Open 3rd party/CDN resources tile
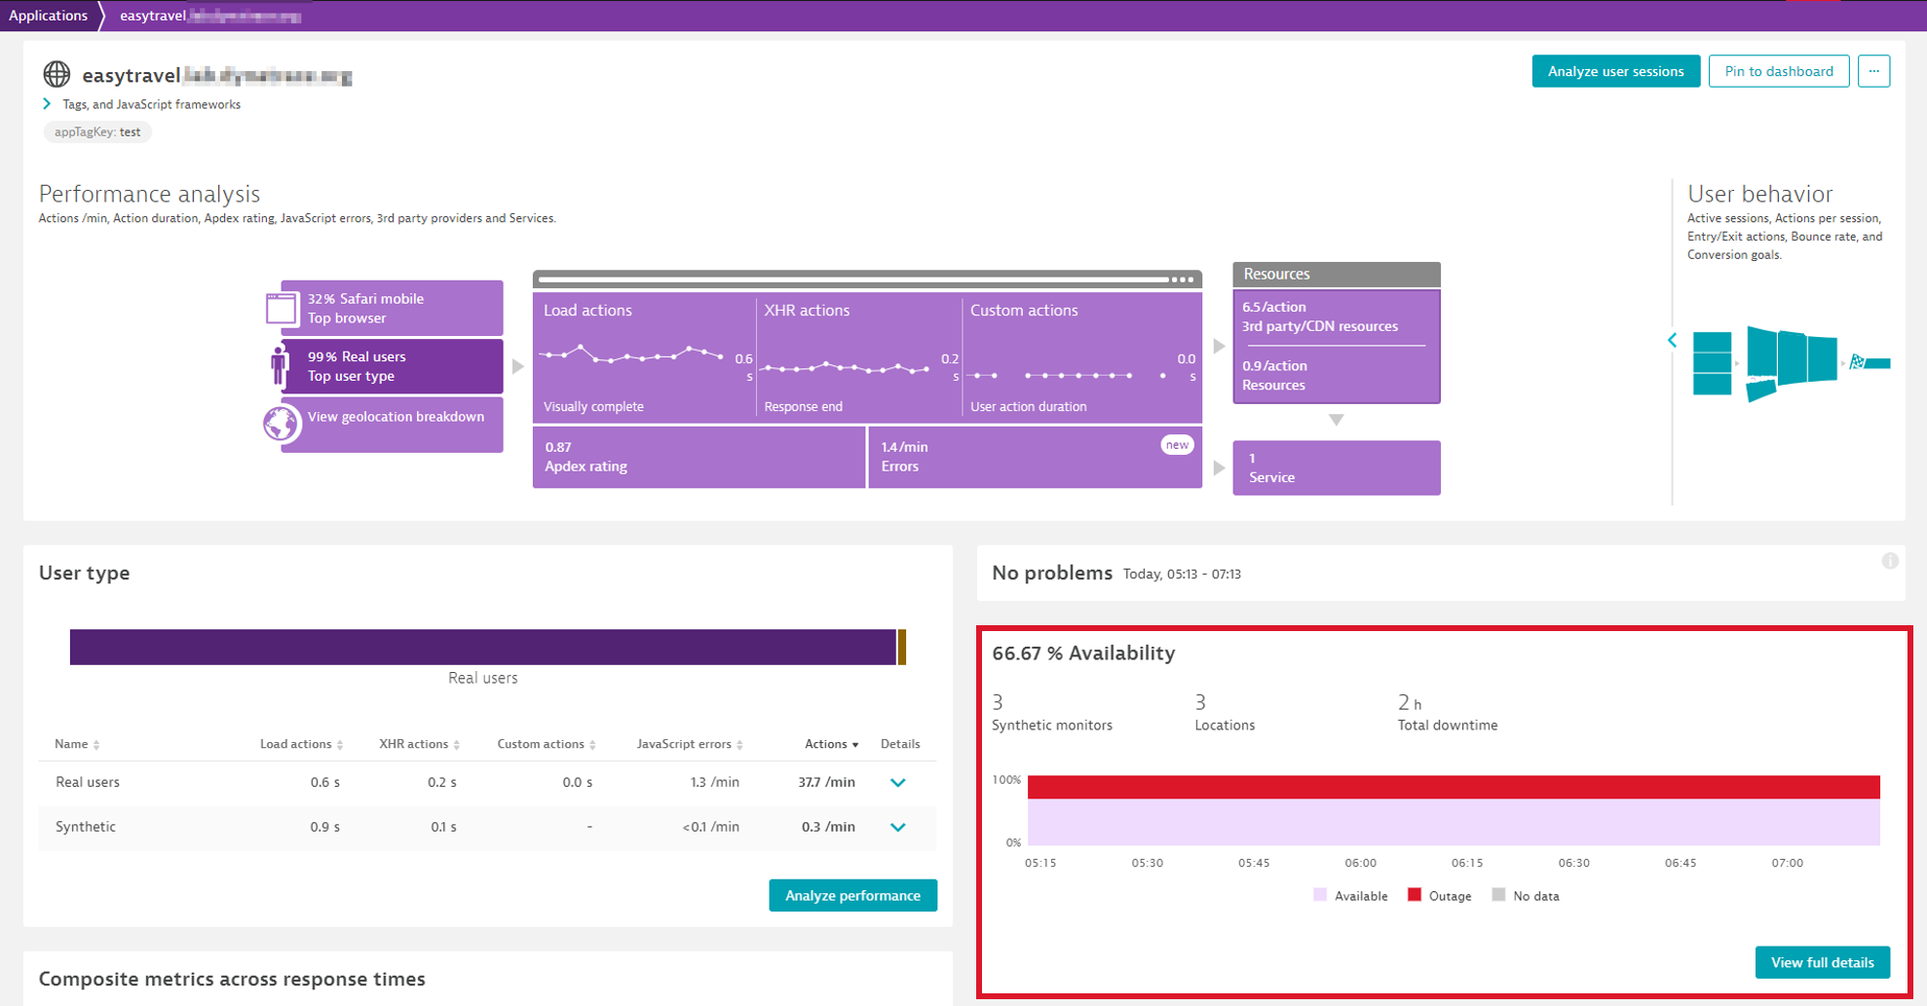The image size is (1927, 1006). tap(1336, 317)
